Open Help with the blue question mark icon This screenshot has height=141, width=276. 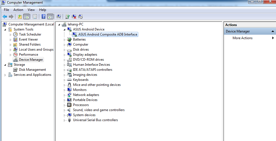coord(43,17)
